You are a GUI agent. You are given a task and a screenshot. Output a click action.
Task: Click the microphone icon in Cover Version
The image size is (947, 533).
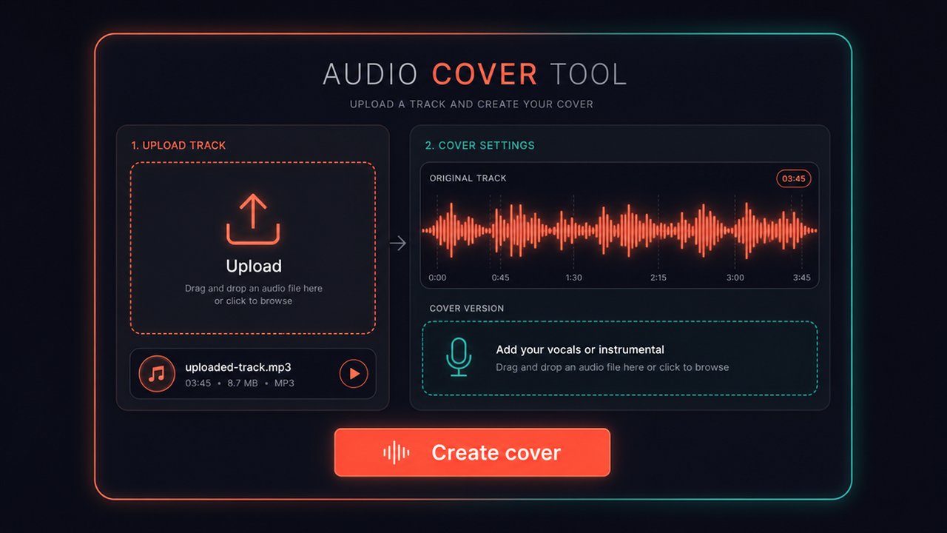tap(459, 358)
